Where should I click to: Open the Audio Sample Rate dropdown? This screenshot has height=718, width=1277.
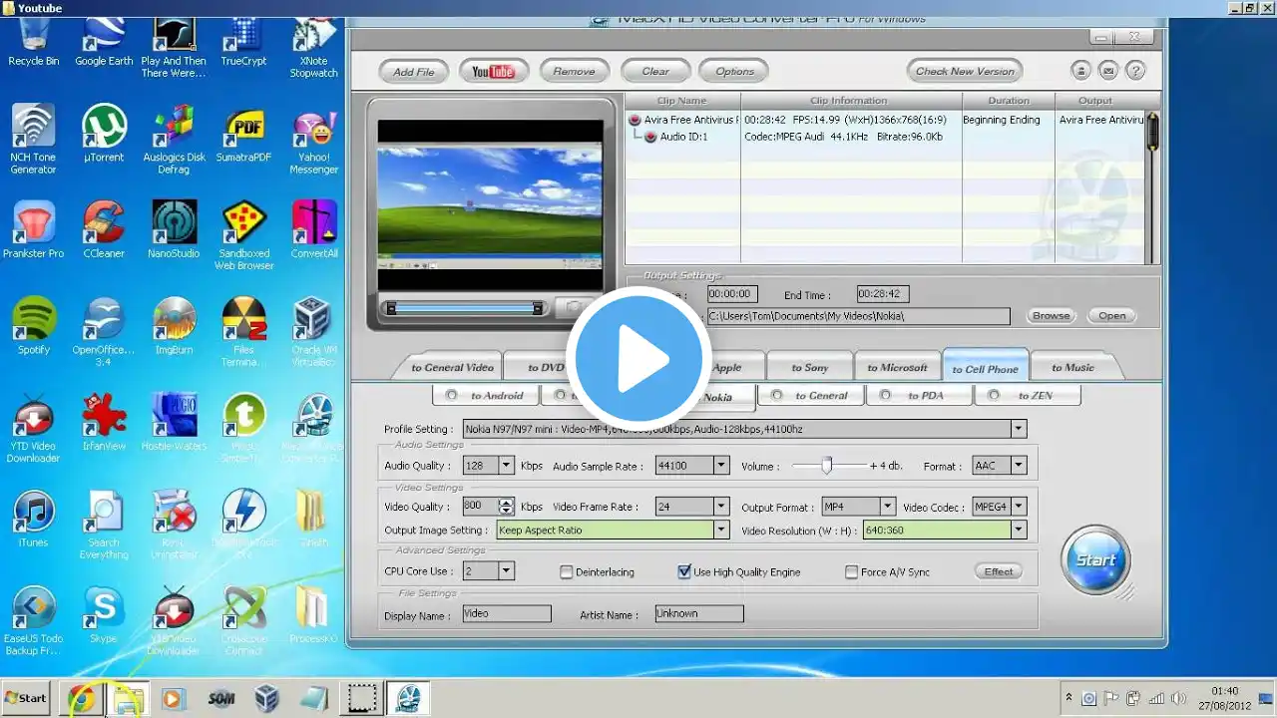721,466
